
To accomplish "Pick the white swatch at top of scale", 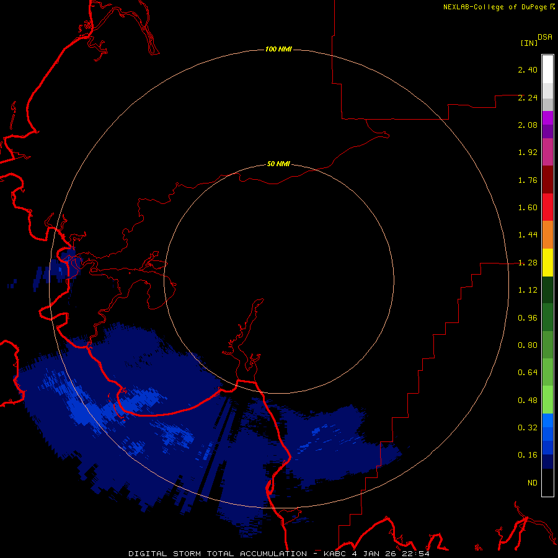I will coord(547,69).
